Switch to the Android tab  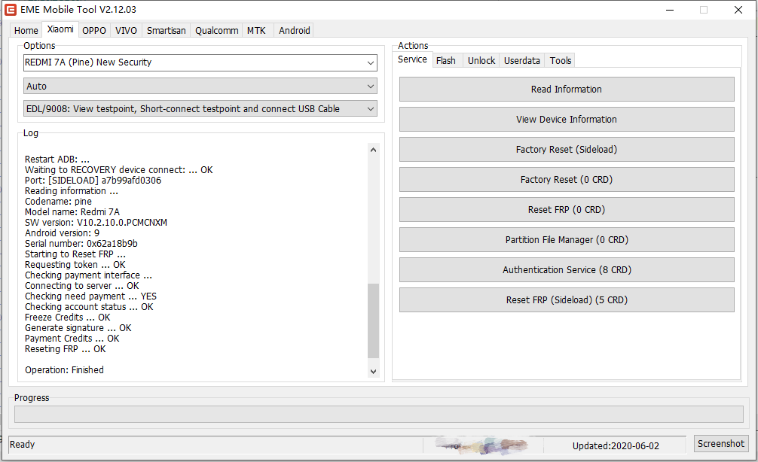tap(295, 30)
